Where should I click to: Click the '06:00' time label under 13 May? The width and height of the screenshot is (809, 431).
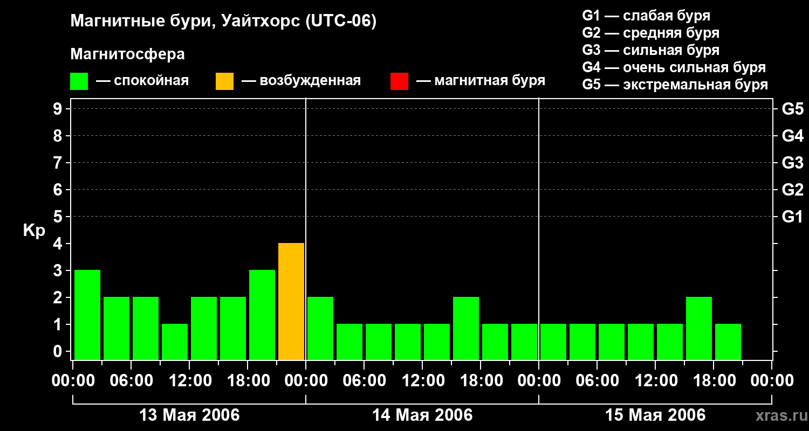coord(131,381)
